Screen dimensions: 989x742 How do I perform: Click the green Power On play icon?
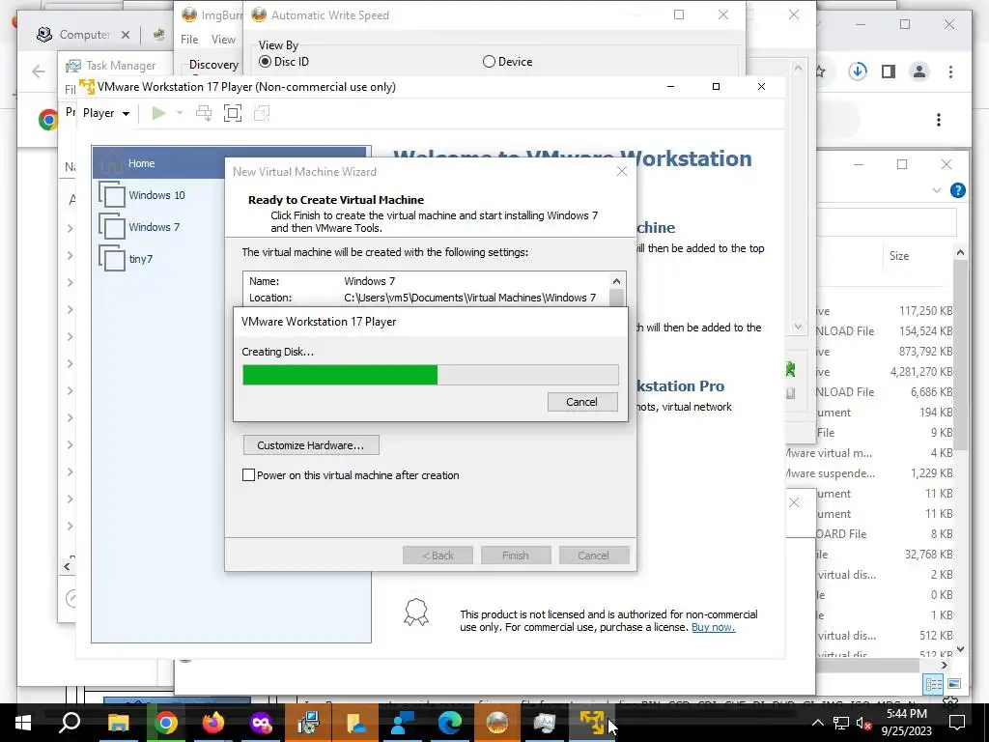pyautogui.click(x=158, y=113)
